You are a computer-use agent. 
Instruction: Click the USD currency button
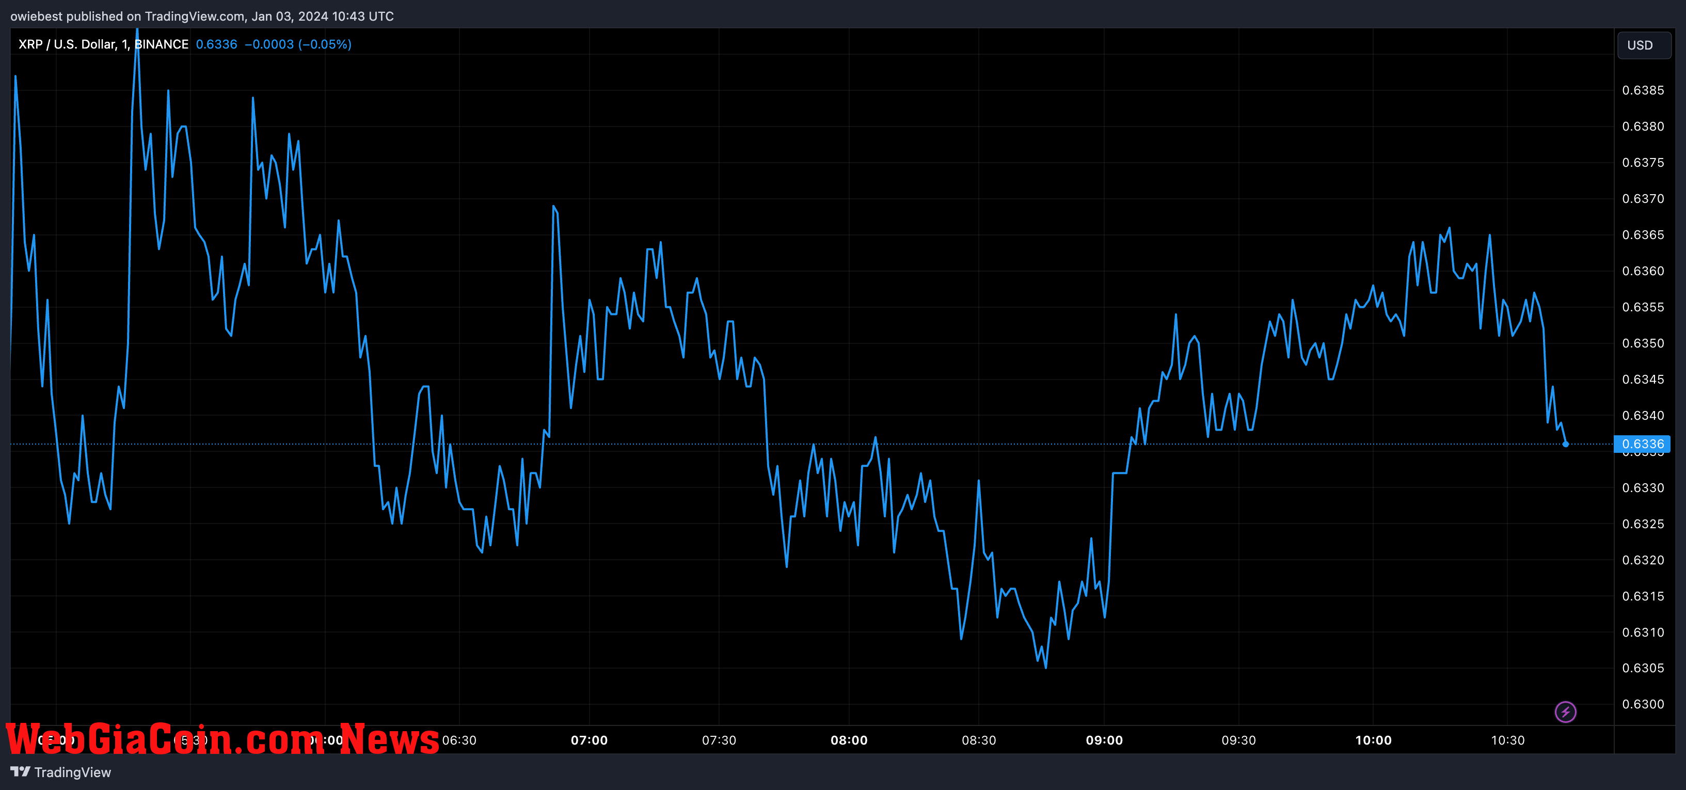1644,45
